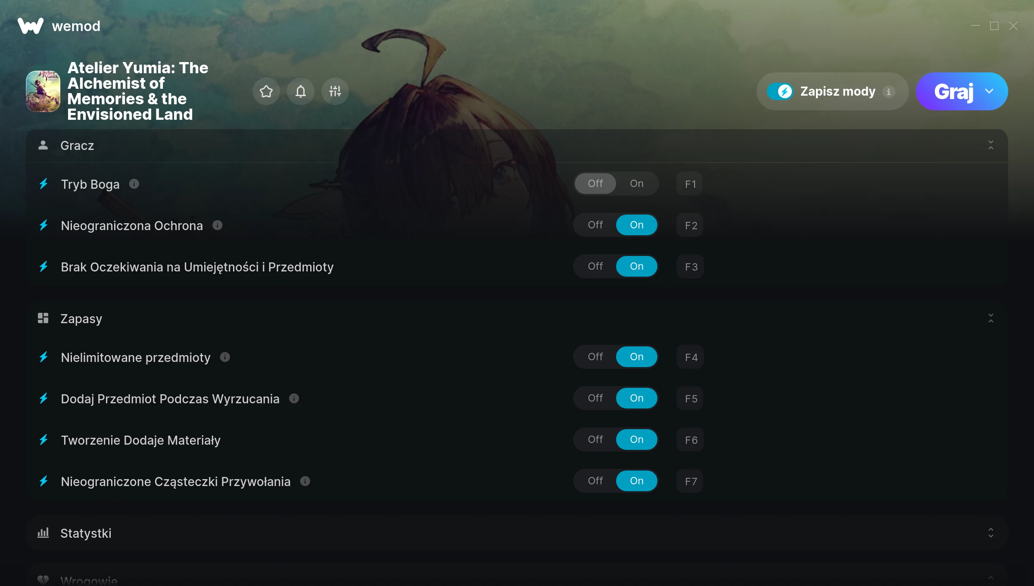1034x586 pixels.
Task: Toggle the Zapisz mody switch
Action: 780,91
